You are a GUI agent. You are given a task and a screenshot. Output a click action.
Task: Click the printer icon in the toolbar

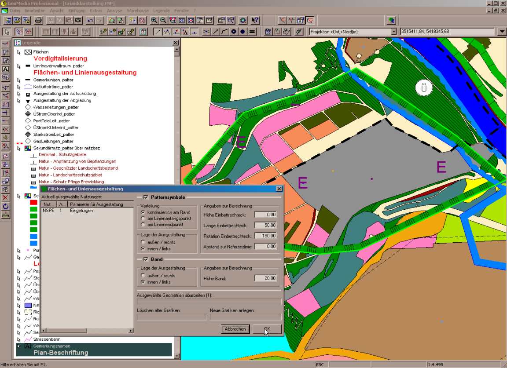(38, 20)
